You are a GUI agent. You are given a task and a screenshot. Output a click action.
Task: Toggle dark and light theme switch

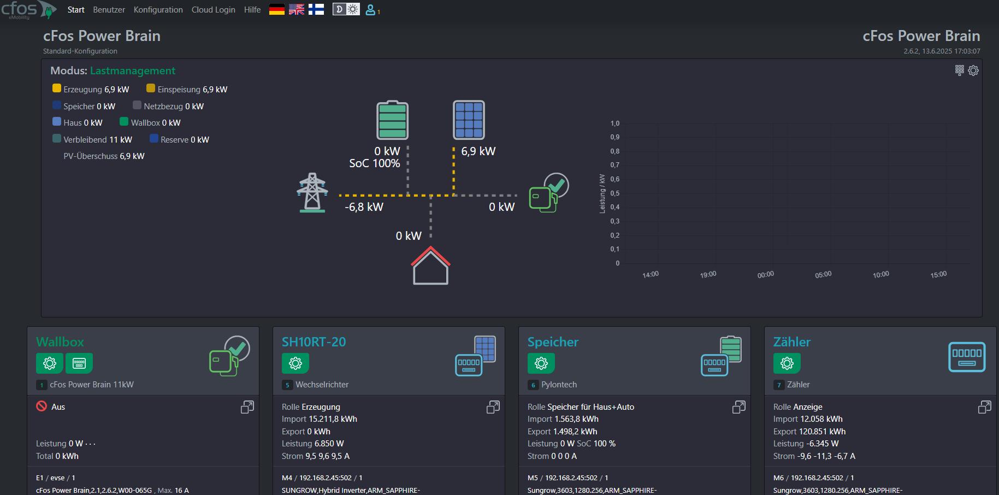tap(346, 9)
